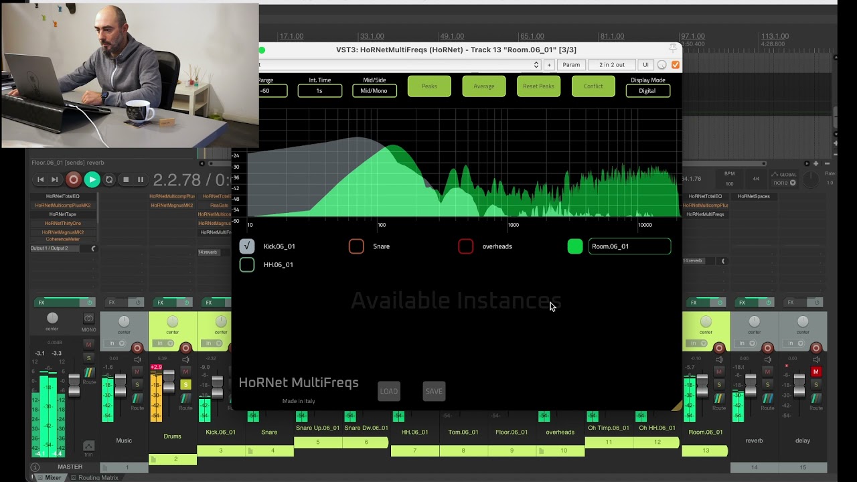Viewport: 857px width, 482px height.
Task: Uncheck the Kick.06_01 instance checkbox
Action: 247,246
